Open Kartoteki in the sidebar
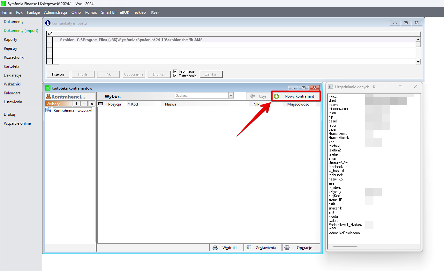Image resolution: width=444 pixels, height=271 pixels. point(11,66)
